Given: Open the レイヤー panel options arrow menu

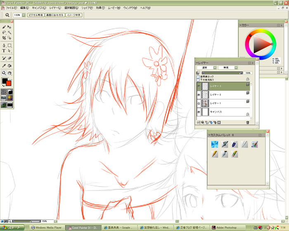Looking at the screenshot, I should tap(253, 63).
